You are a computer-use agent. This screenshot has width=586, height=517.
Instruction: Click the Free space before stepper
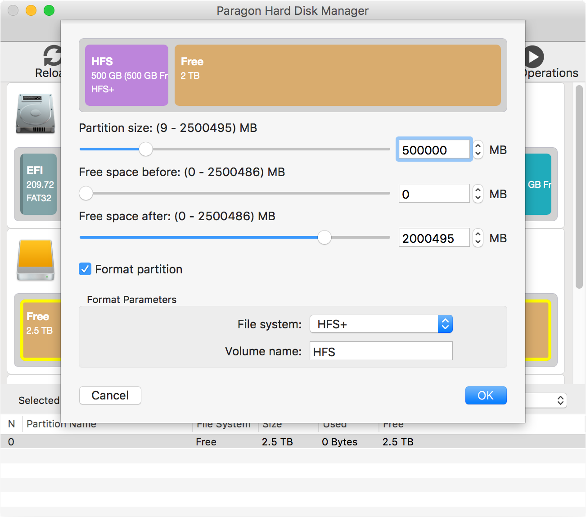click(x=478, y=194)
